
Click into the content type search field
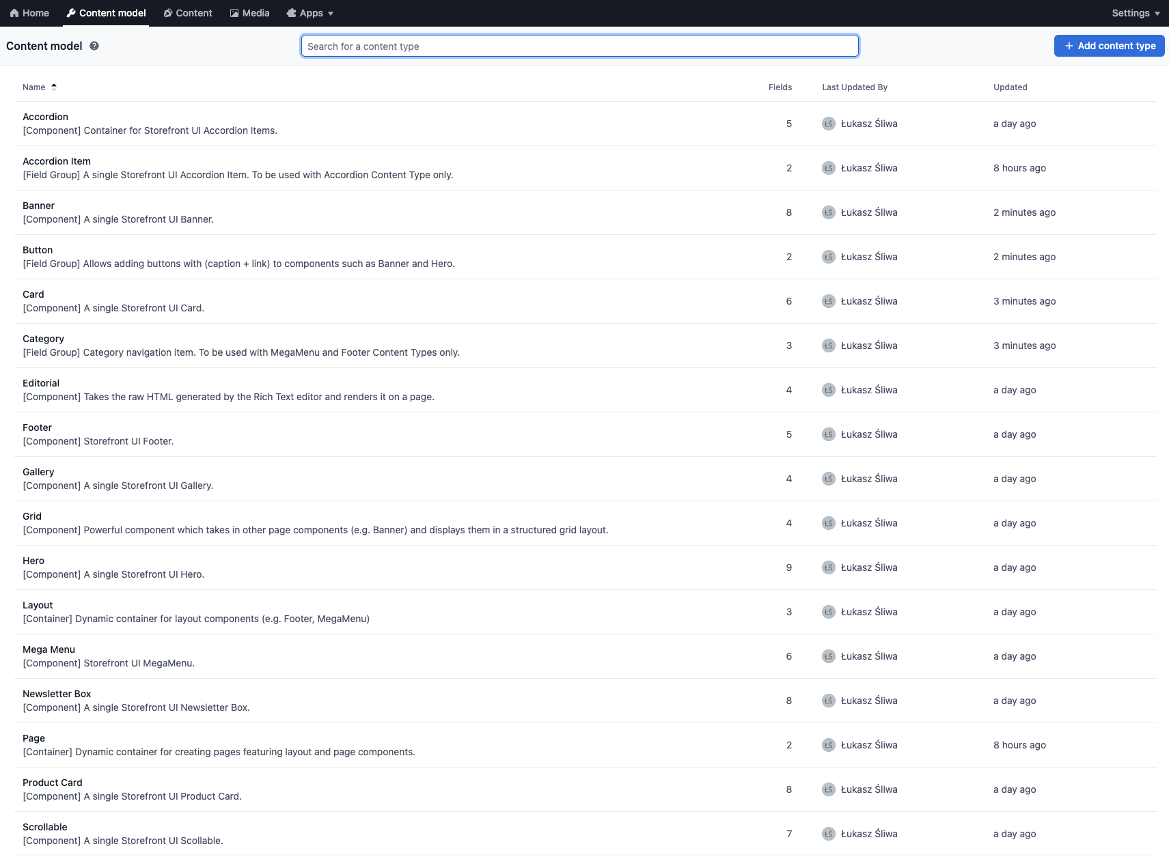click(x=579, y=46)
